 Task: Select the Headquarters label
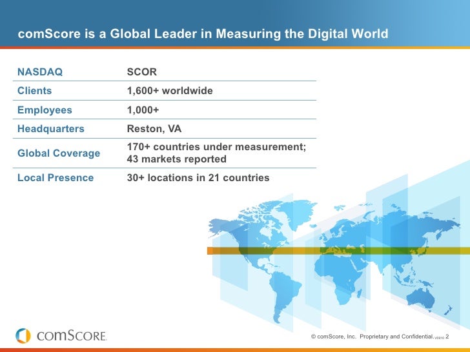[51, 129]
